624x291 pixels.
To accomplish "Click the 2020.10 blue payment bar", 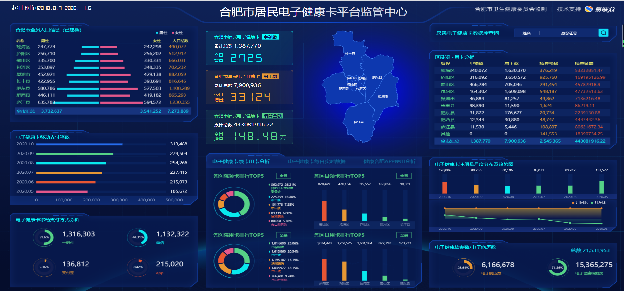I will tap(79, 144).
